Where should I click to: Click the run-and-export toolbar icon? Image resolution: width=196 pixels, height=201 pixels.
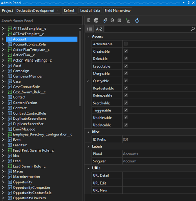(x=128, y=21)
